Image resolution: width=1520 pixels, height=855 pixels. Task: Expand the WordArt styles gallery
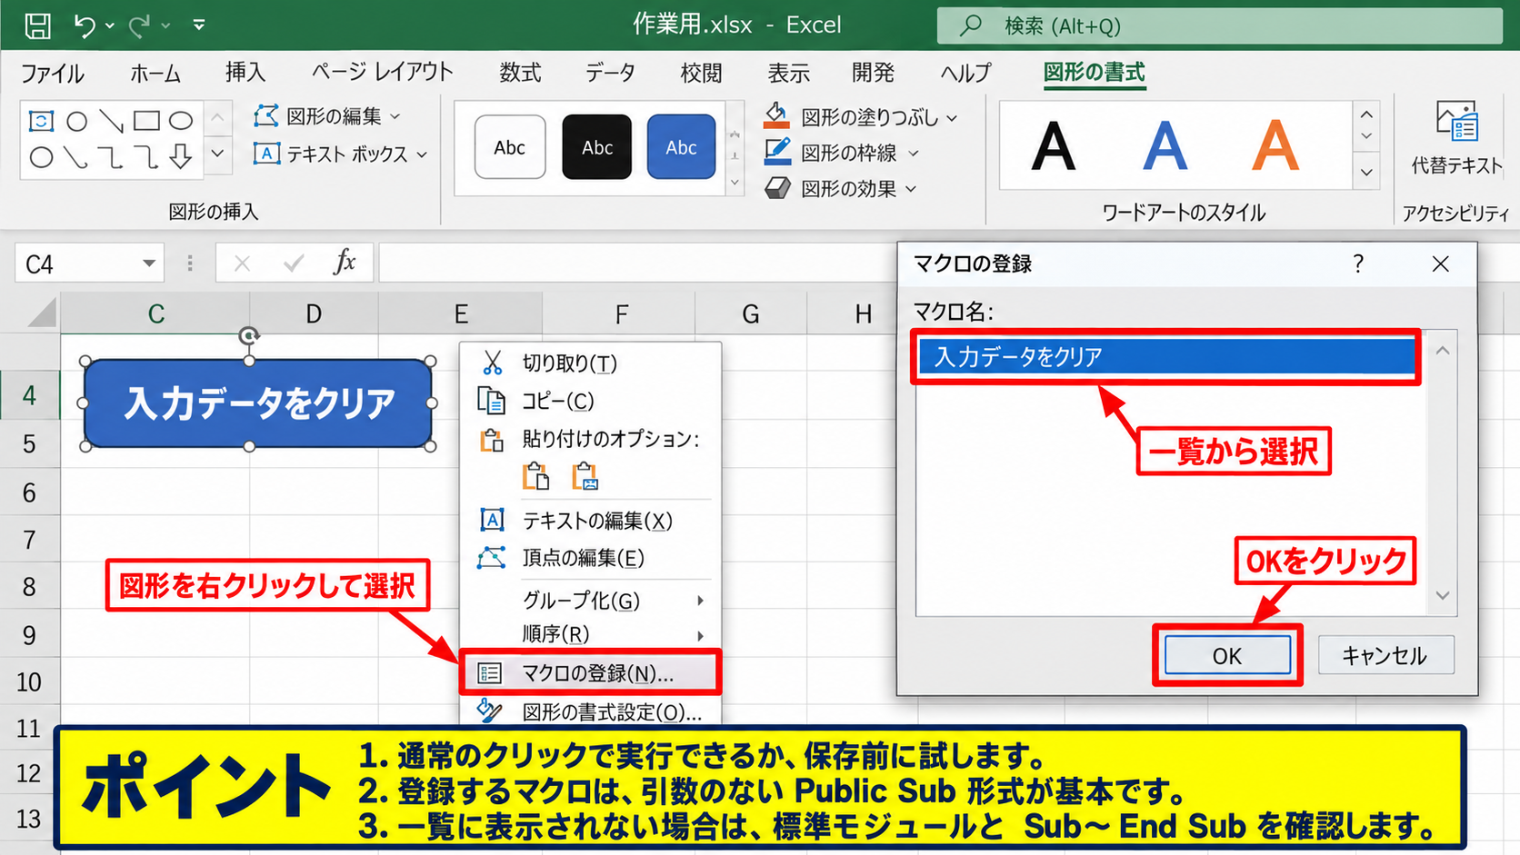coord(1366,172)
